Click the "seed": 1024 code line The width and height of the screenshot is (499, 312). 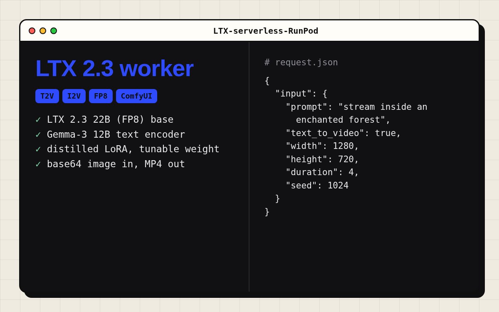[317, 186]
